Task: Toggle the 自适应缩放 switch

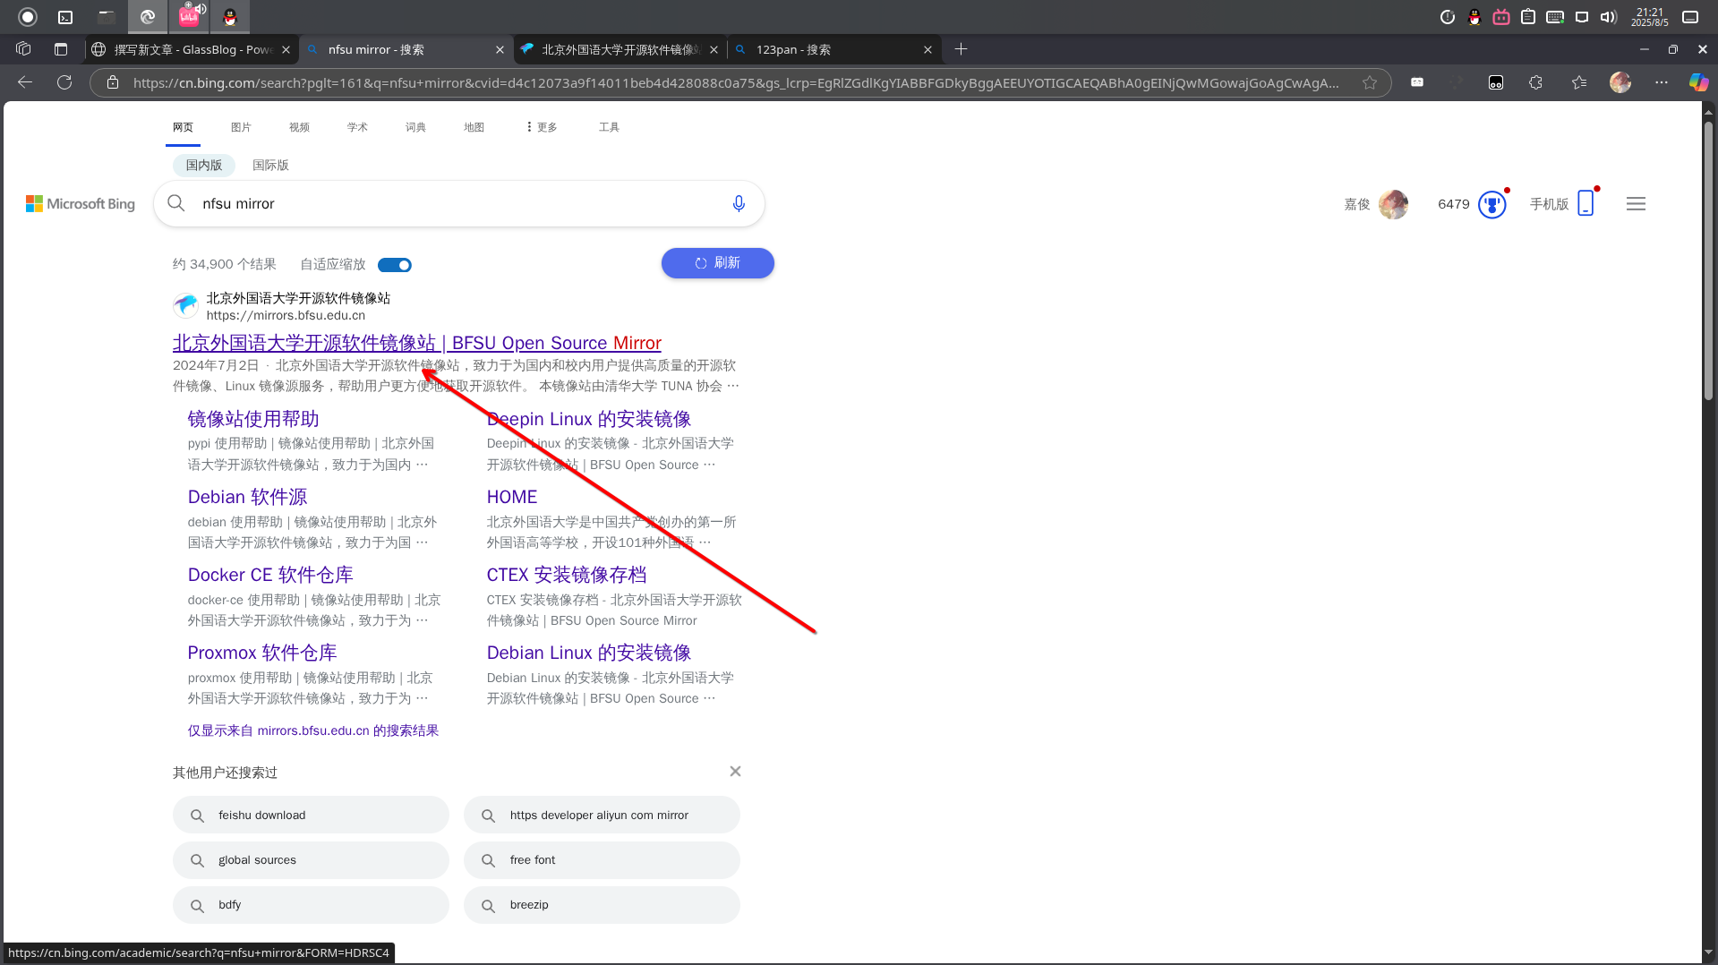Action: [x=395, y=265]
